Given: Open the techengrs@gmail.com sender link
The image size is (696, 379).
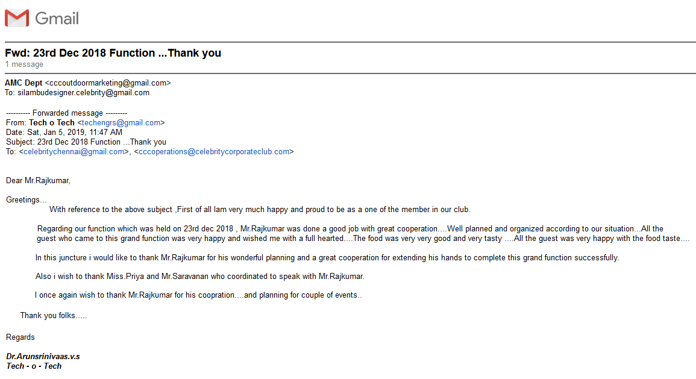Looking at the screenshot, I should (121, 123).
